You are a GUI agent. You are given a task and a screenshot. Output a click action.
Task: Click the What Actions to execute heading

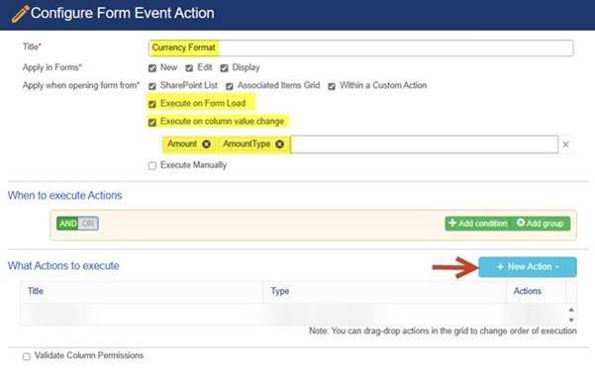(x=63, y=266)
